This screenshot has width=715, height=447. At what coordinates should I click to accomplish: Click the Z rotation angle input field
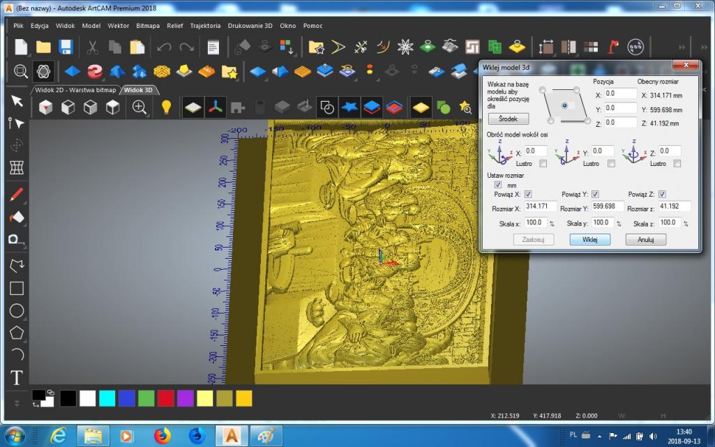(670, 151)
